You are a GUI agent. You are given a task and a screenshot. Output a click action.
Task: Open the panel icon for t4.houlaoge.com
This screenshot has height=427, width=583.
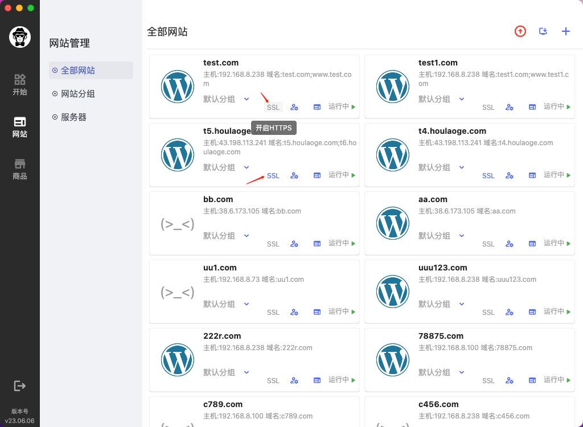pos(532,175)
